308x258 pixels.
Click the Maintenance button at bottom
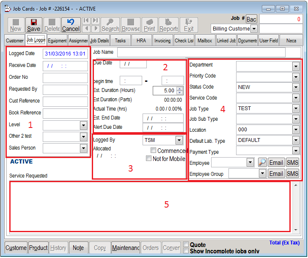coord(125,248)
